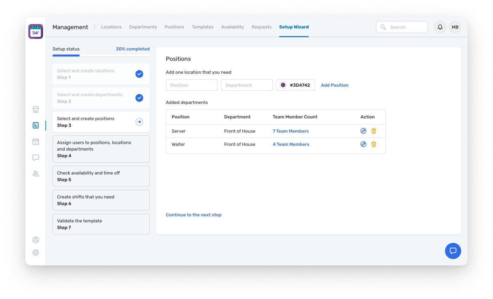
Task: Switch to the Requests tab
Action: (x=262, y=27)
